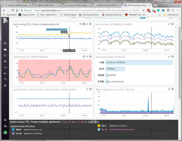Screen dimensions: 182x141
Task: Edit the CPU_Temp multiple platforms widget
Action: point(87,24)
